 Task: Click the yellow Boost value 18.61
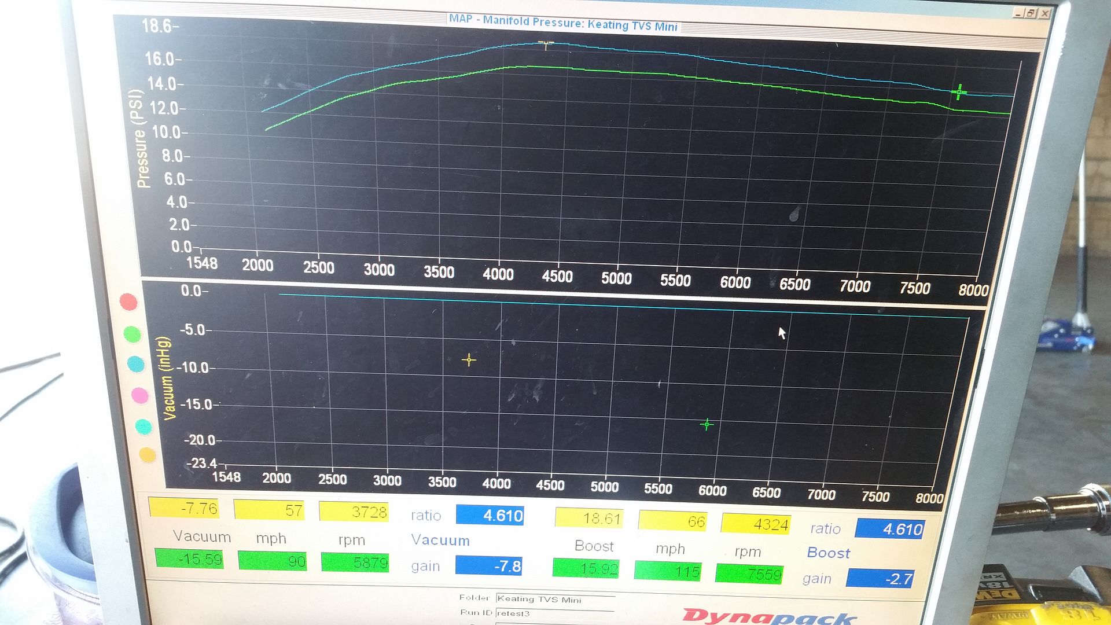click(589, 517)
